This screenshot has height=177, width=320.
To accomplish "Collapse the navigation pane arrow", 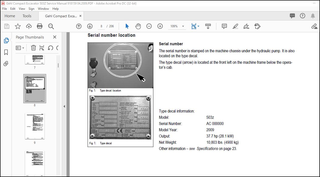I will 64,106.
